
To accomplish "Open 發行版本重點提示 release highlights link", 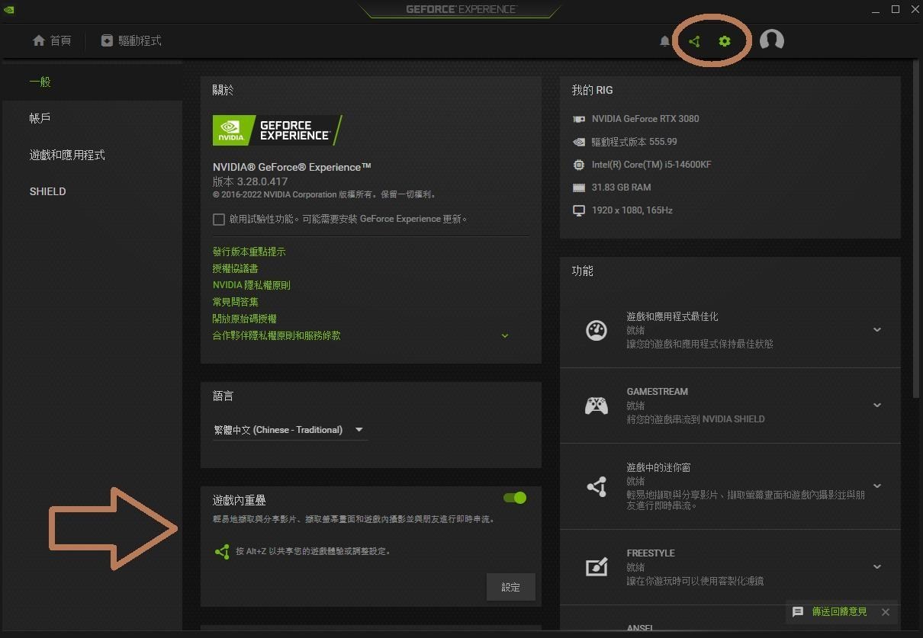I will coord(249,252).
